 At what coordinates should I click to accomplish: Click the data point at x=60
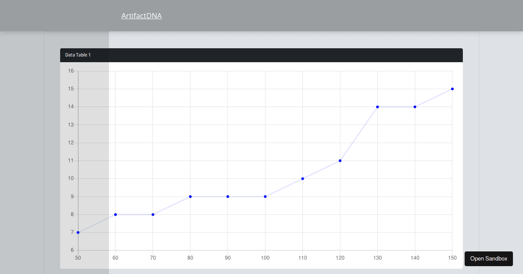click(x=115, y=214)
